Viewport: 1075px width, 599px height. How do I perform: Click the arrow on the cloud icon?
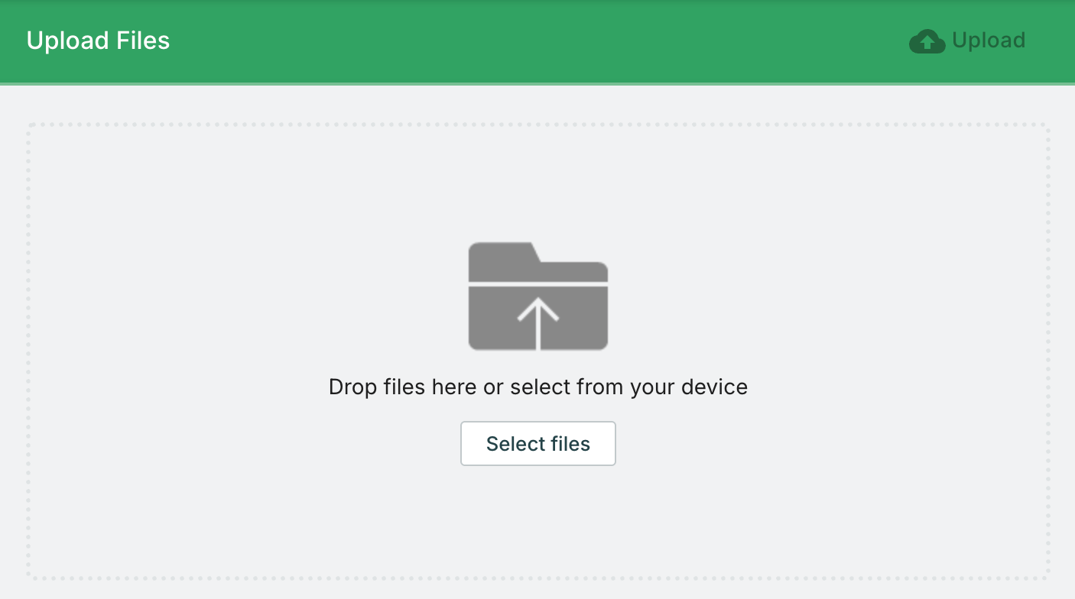tap(927, 44)
